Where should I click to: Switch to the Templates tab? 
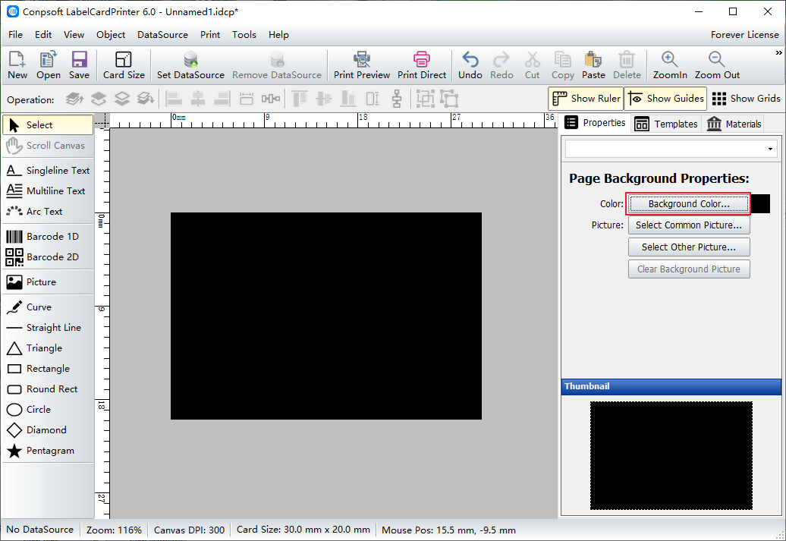pos(665,124)
